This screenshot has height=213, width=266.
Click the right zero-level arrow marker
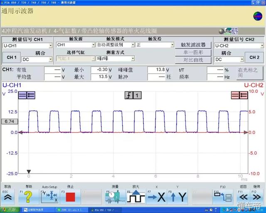(x=246, y=132)
